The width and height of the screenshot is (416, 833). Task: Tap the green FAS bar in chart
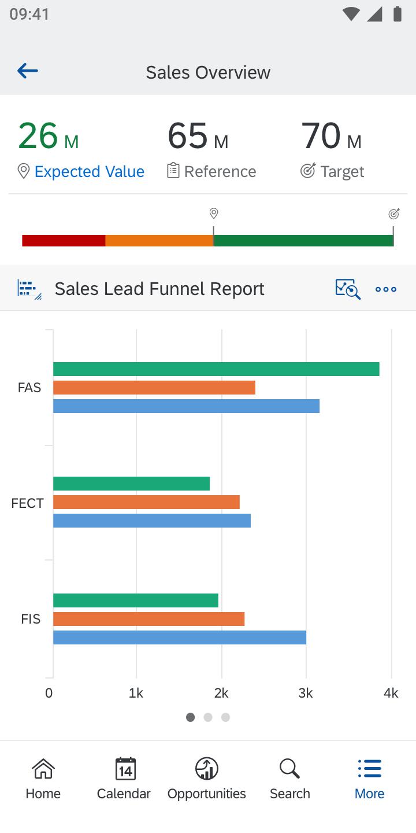pyautogui.click(x=216, y=369)
